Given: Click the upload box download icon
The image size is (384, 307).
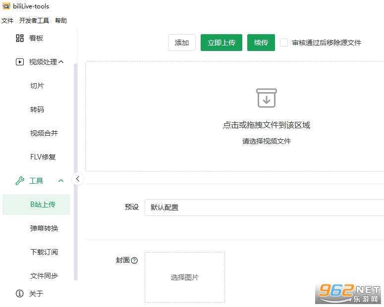Looking at the screenshot, I should coord(267,98).
